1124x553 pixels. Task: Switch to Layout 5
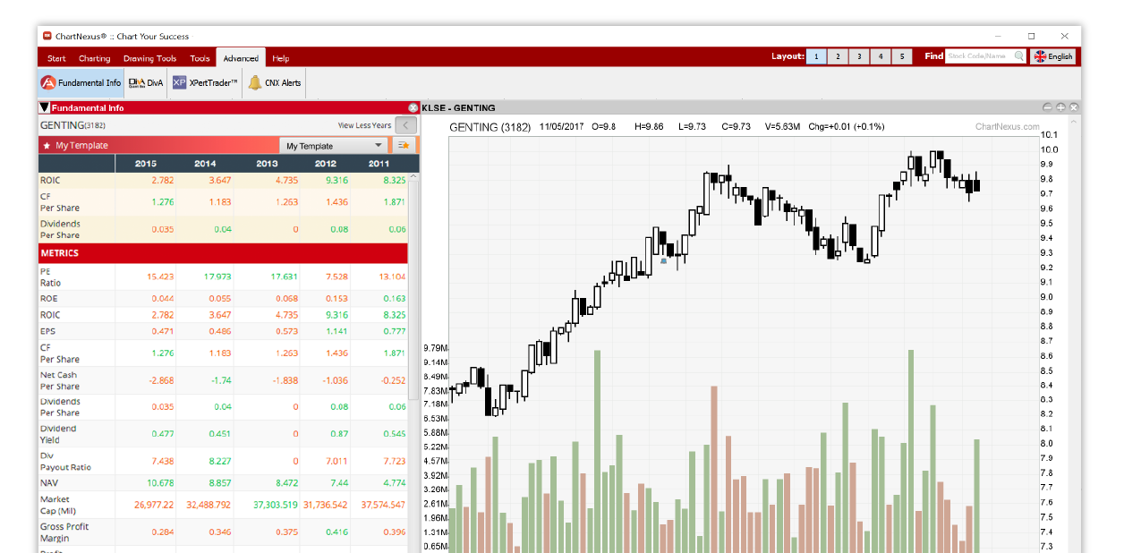(x=902, y=56)
